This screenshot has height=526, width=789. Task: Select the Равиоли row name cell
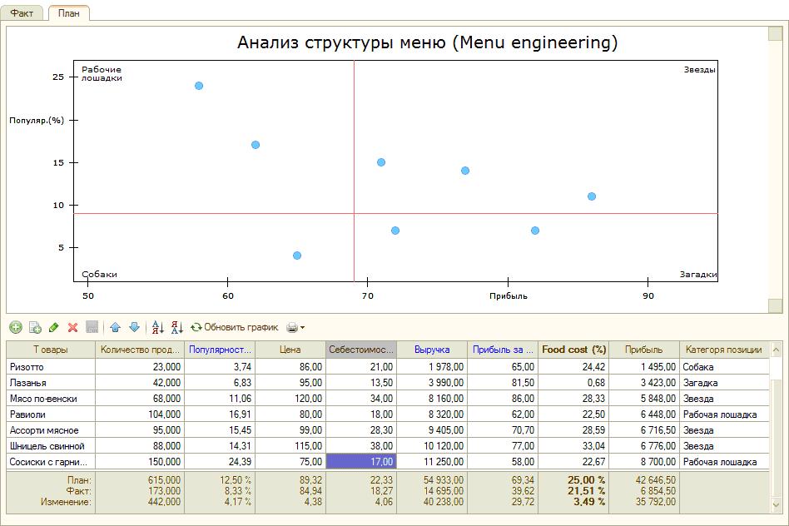(50, 414)
